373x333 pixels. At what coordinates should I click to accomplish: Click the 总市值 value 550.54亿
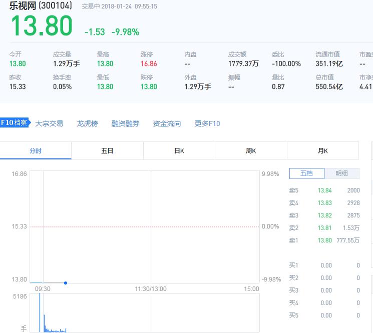[x=329, y=86]
